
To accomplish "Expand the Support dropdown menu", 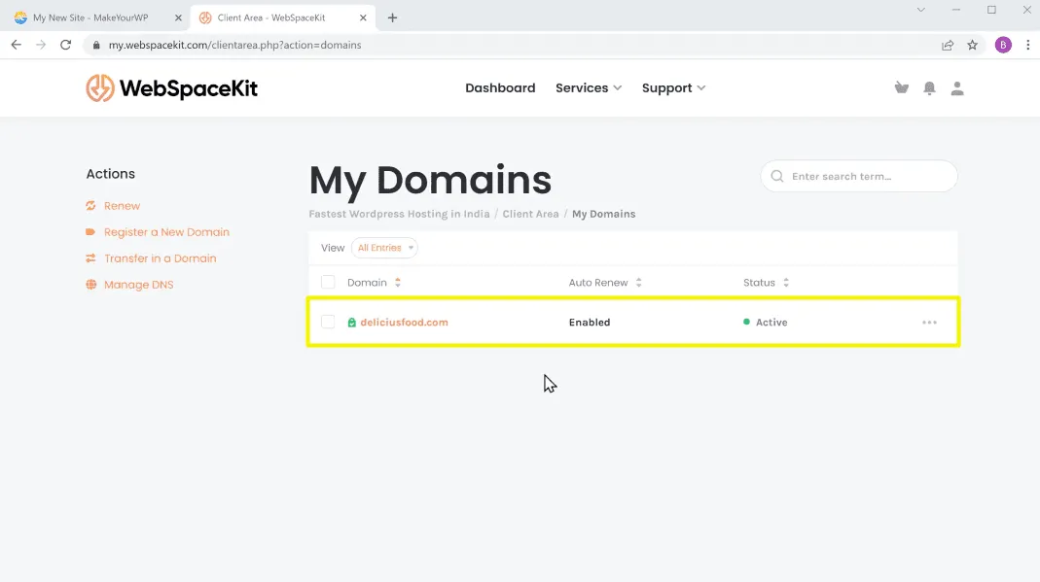I will [x=673, y=88].
